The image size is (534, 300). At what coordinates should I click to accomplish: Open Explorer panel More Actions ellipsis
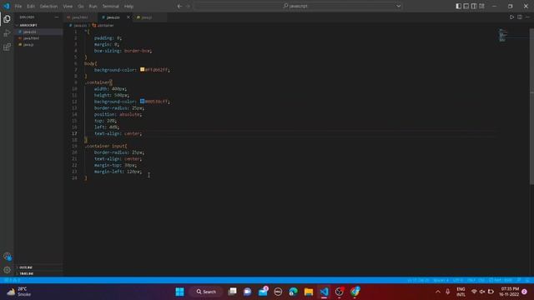coord(57,17)
